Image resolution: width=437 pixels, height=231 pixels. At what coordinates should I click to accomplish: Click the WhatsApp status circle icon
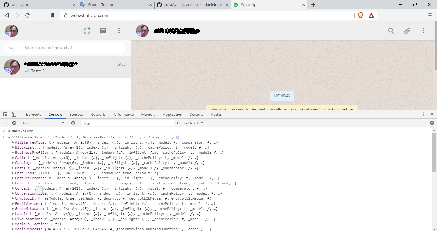click(x=87, y=31)
